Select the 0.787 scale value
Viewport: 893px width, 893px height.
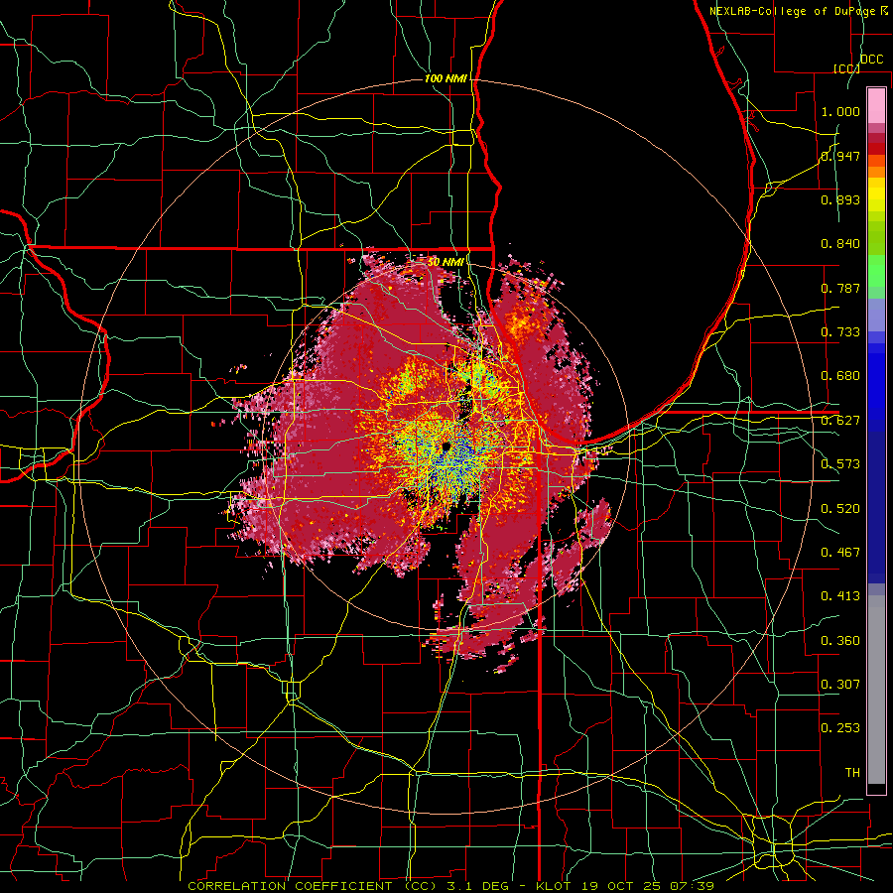[x=840, y=288]
